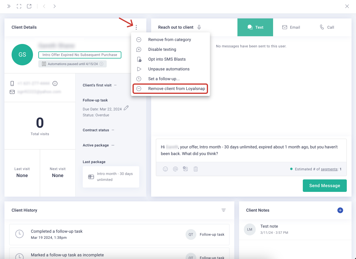Image resolution: width=356 pixels, height=259 pixels.
Task: Switch to the Email tab
Action: [291, 27]
